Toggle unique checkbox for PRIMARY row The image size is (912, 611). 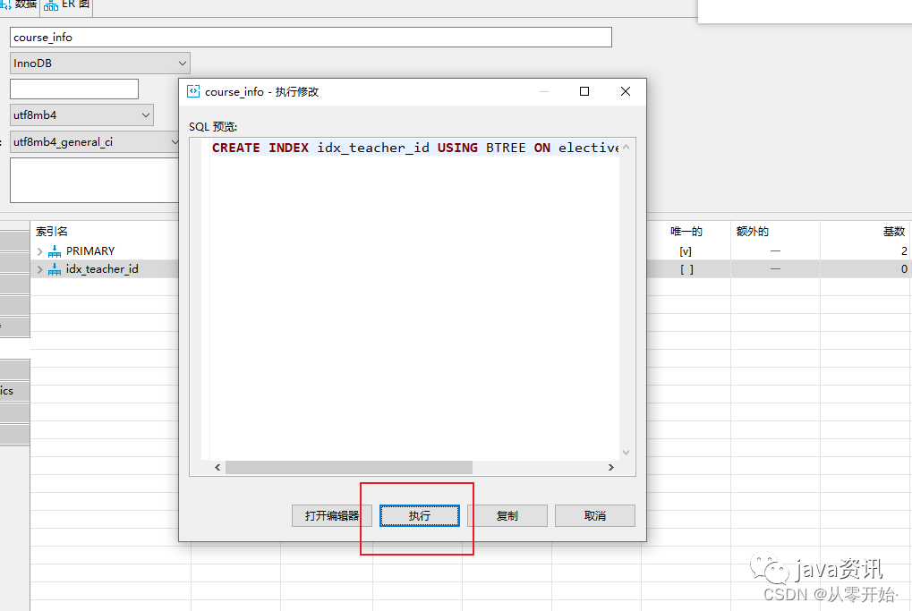686,251
